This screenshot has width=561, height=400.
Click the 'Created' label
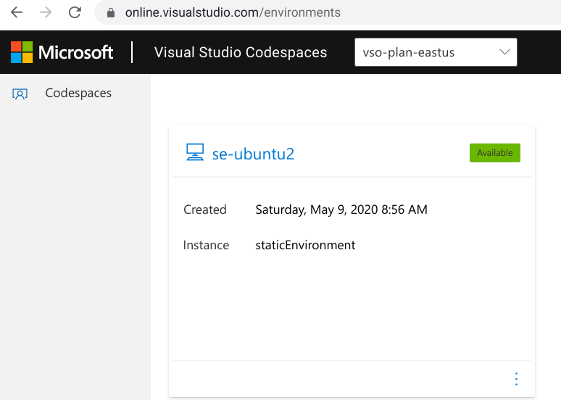pyautogui.click(x=205, y=209)
